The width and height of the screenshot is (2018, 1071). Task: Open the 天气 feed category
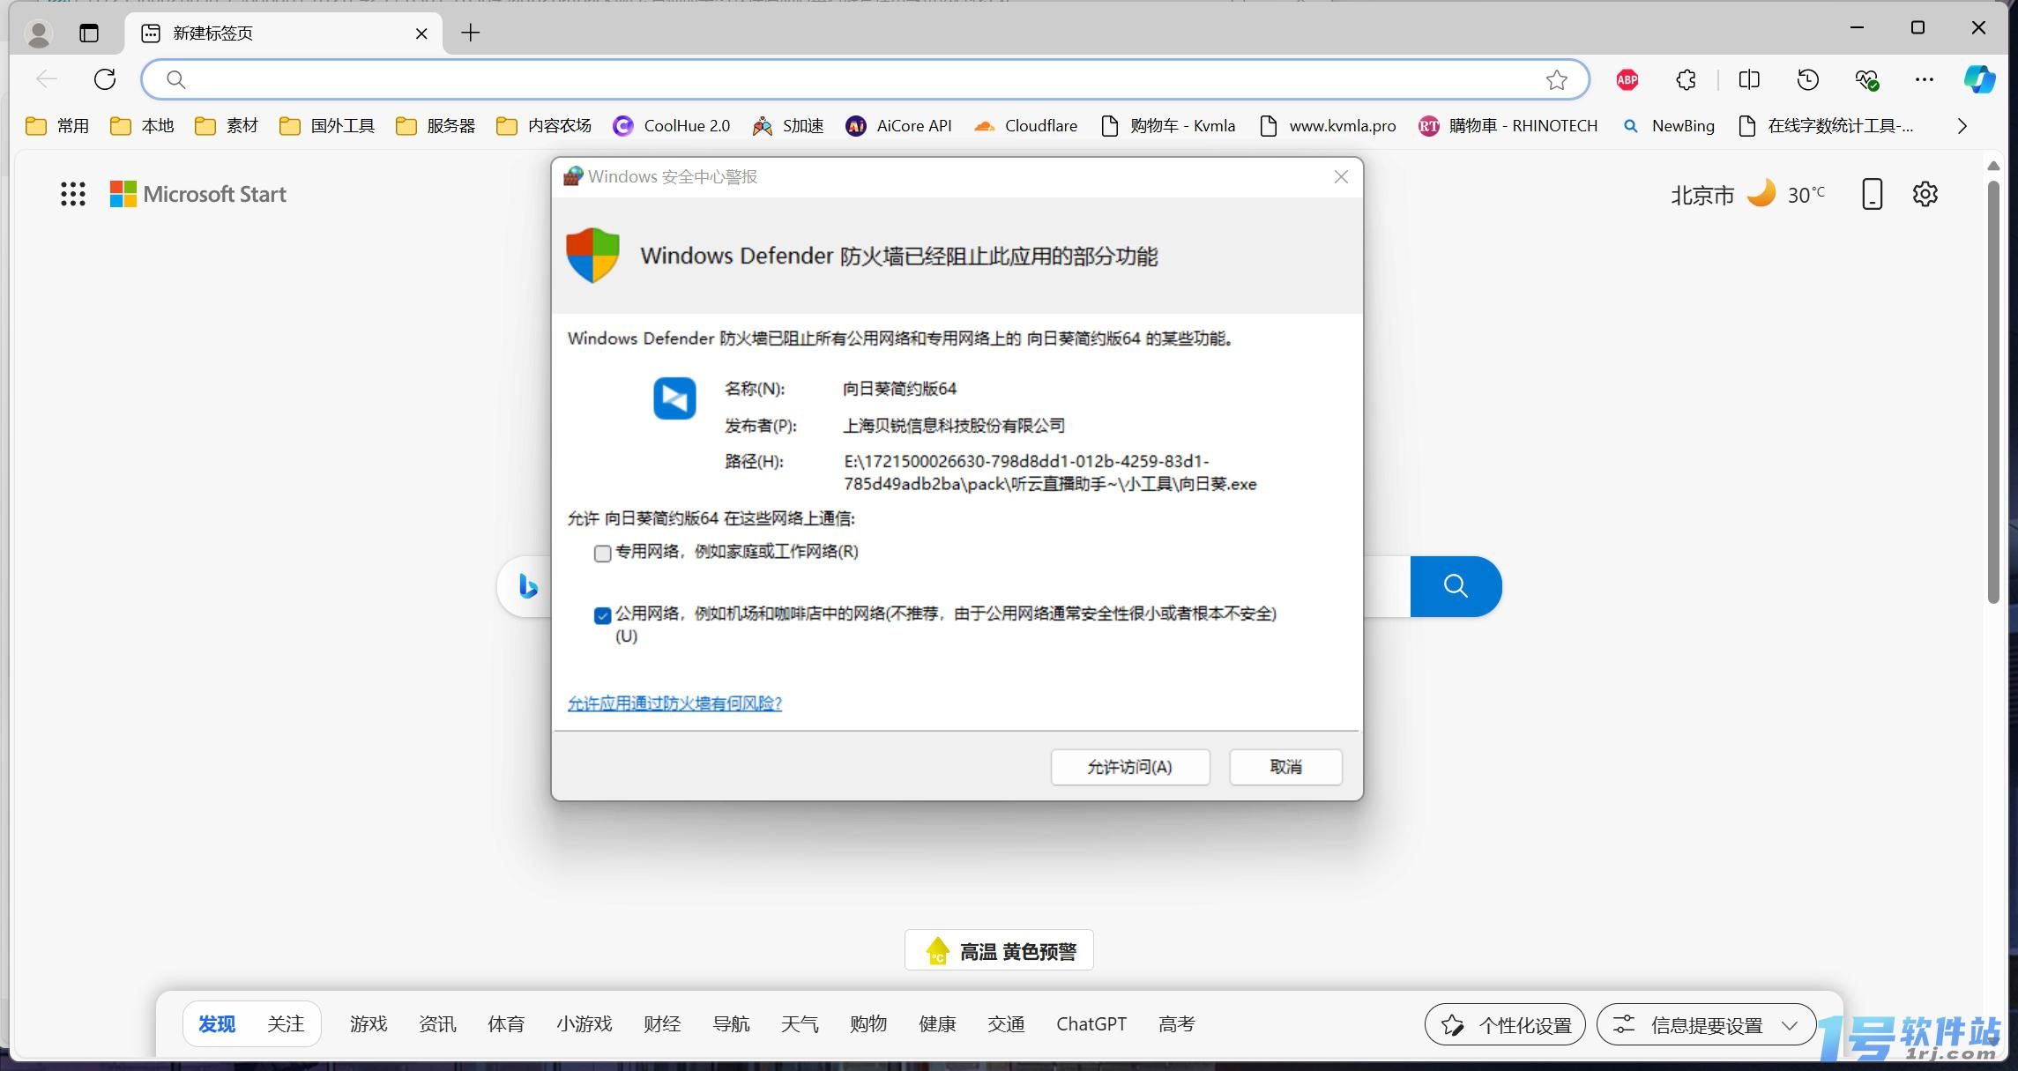[800, 1024]
